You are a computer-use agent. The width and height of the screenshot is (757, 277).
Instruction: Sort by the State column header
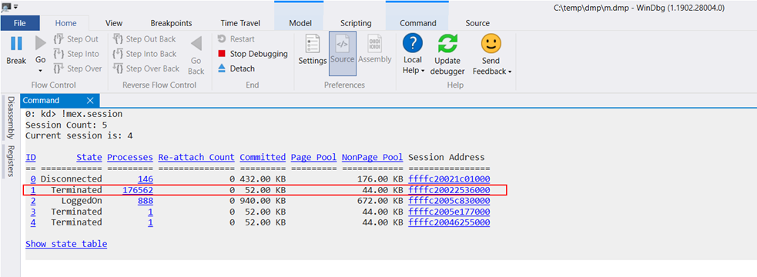tap(89, 157)
